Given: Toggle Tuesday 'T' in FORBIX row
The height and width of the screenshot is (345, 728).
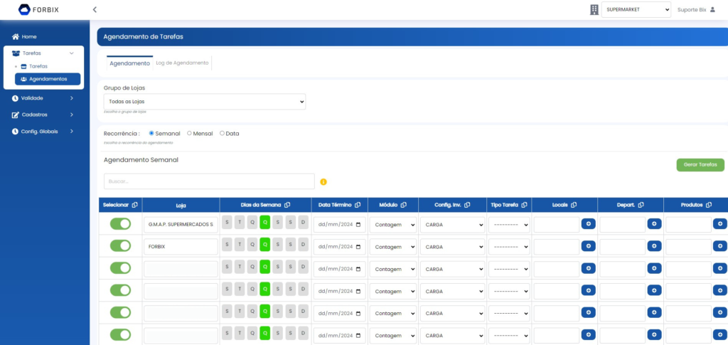Looking at the screenshot, I should [x=240, y=246].
